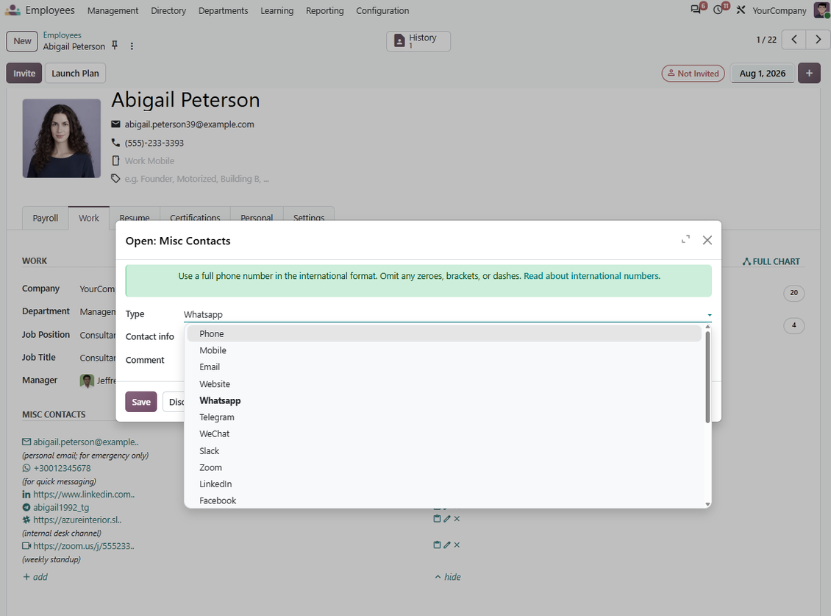831x616 pixels.
Task: Open the Directory menu
Action: pyautogui.click(x=168, y=10)
